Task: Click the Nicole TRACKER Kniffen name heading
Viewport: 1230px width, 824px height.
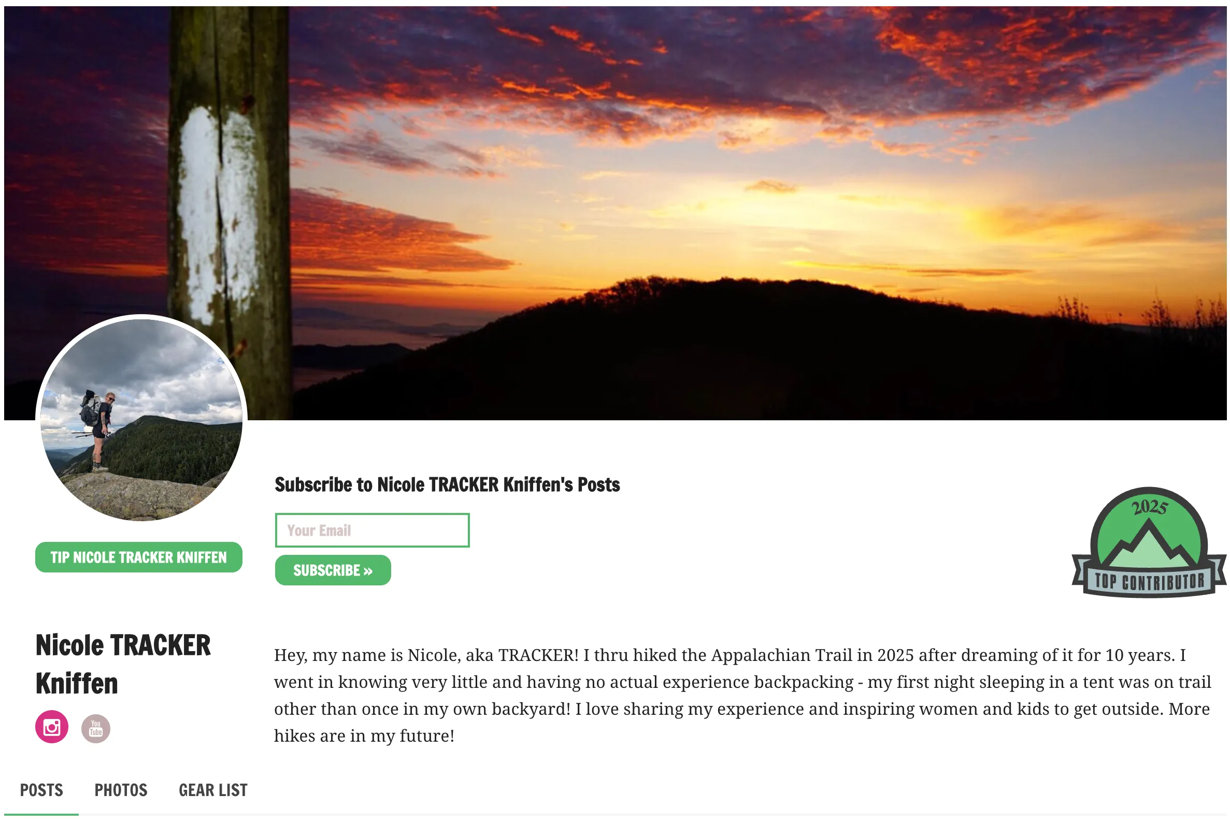Action: point(123,665)
